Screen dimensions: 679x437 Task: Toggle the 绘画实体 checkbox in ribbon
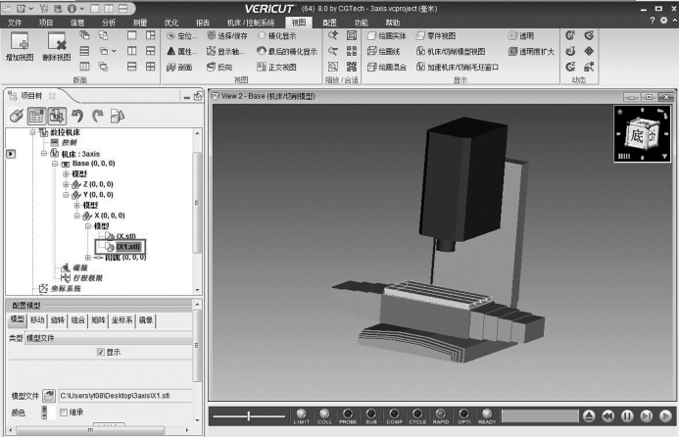[x=372, y=35]
